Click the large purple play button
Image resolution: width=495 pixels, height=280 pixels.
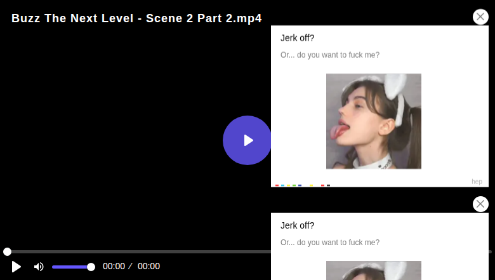[x=247, y=140]
